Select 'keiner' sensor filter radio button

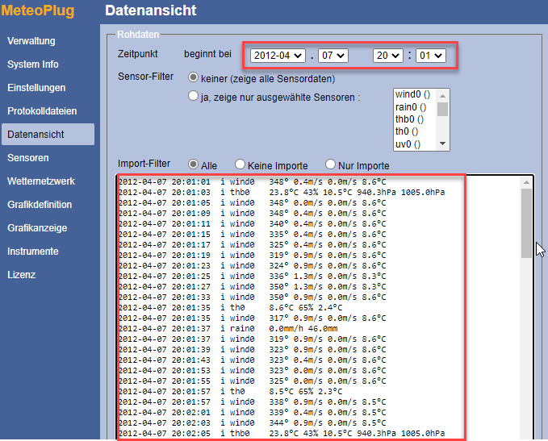(x=194, y=78)
